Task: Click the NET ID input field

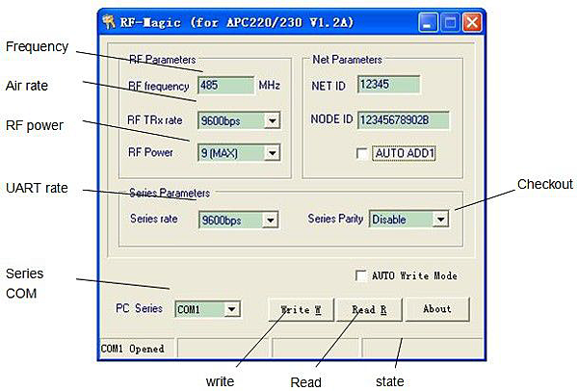Action: pyautogui.click(x=388, y=85)
